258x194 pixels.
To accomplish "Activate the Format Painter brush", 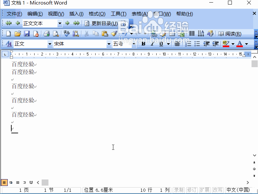I will pyautogui.click(x=114, y=34).
